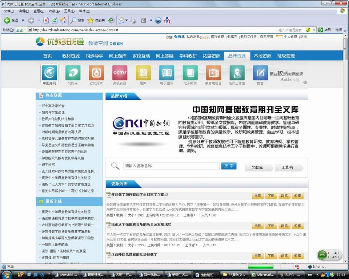Open the 题库 question bank icon

(x=143, y=73)
